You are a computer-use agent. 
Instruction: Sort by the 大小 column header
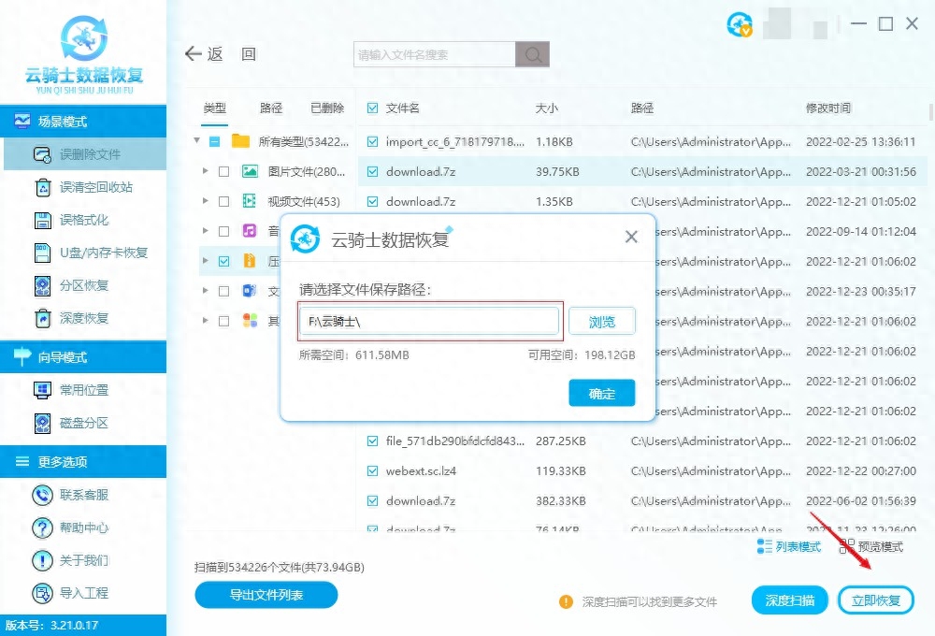(x=547, y=108)
